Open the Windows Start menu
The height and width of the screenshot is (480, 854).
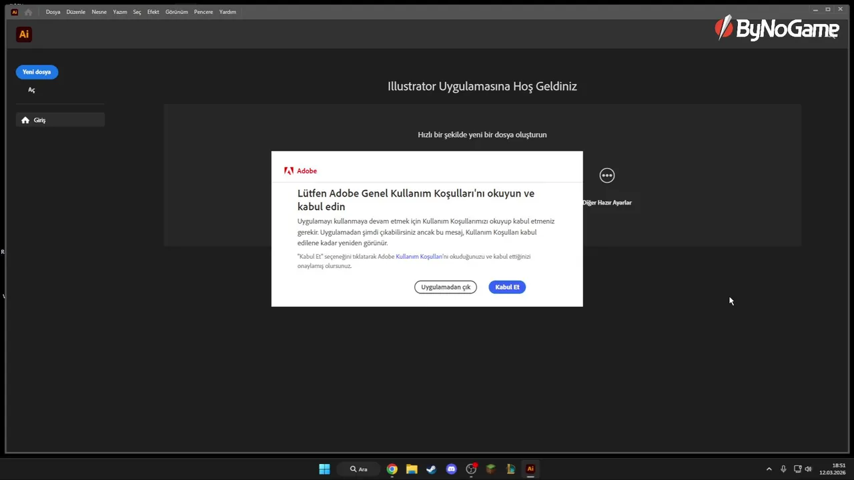pos(324,469)
